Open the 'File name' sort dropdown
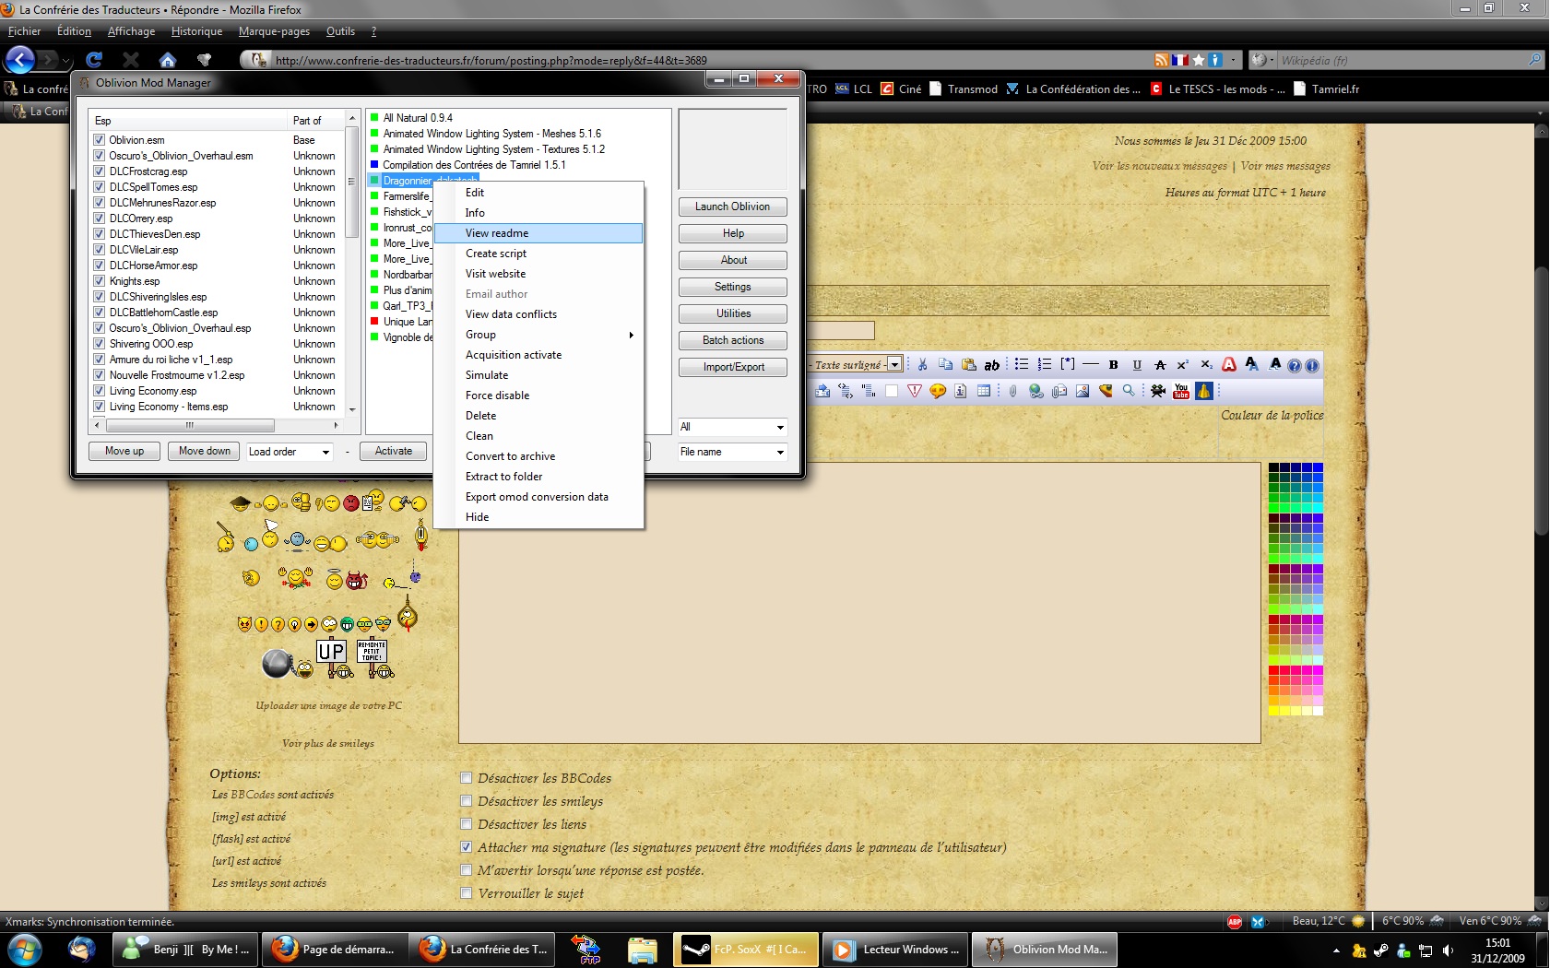The width and height of the screenshot is (1550, 968). pyautogui.click(x=732, y=452)
